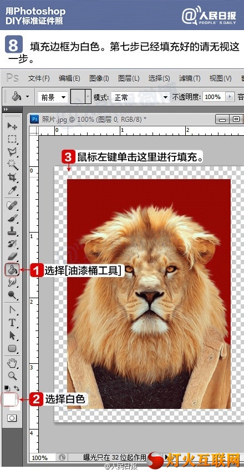Viewport: 244px width, 474px height.
Task: Select the Paint Bucket tool
Action: coord(12,269)
